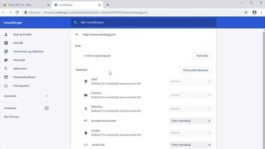Go back using arrow beside seimbygg.no
Screen dimensions: 265x149
pos(77,34)
